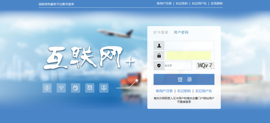
Task: Open 在线帮助 in the top header
Action: (x=217, y=3)
